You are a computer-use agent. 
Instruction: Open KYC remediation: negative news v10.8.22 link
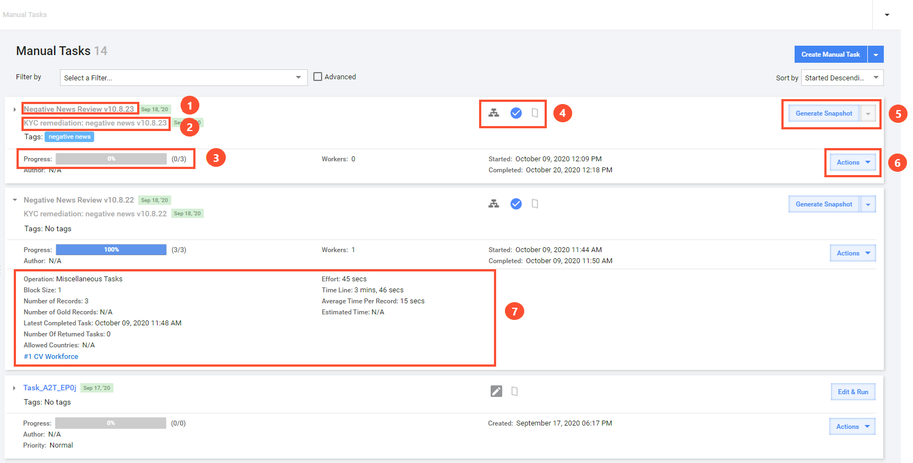pos(95,214)
